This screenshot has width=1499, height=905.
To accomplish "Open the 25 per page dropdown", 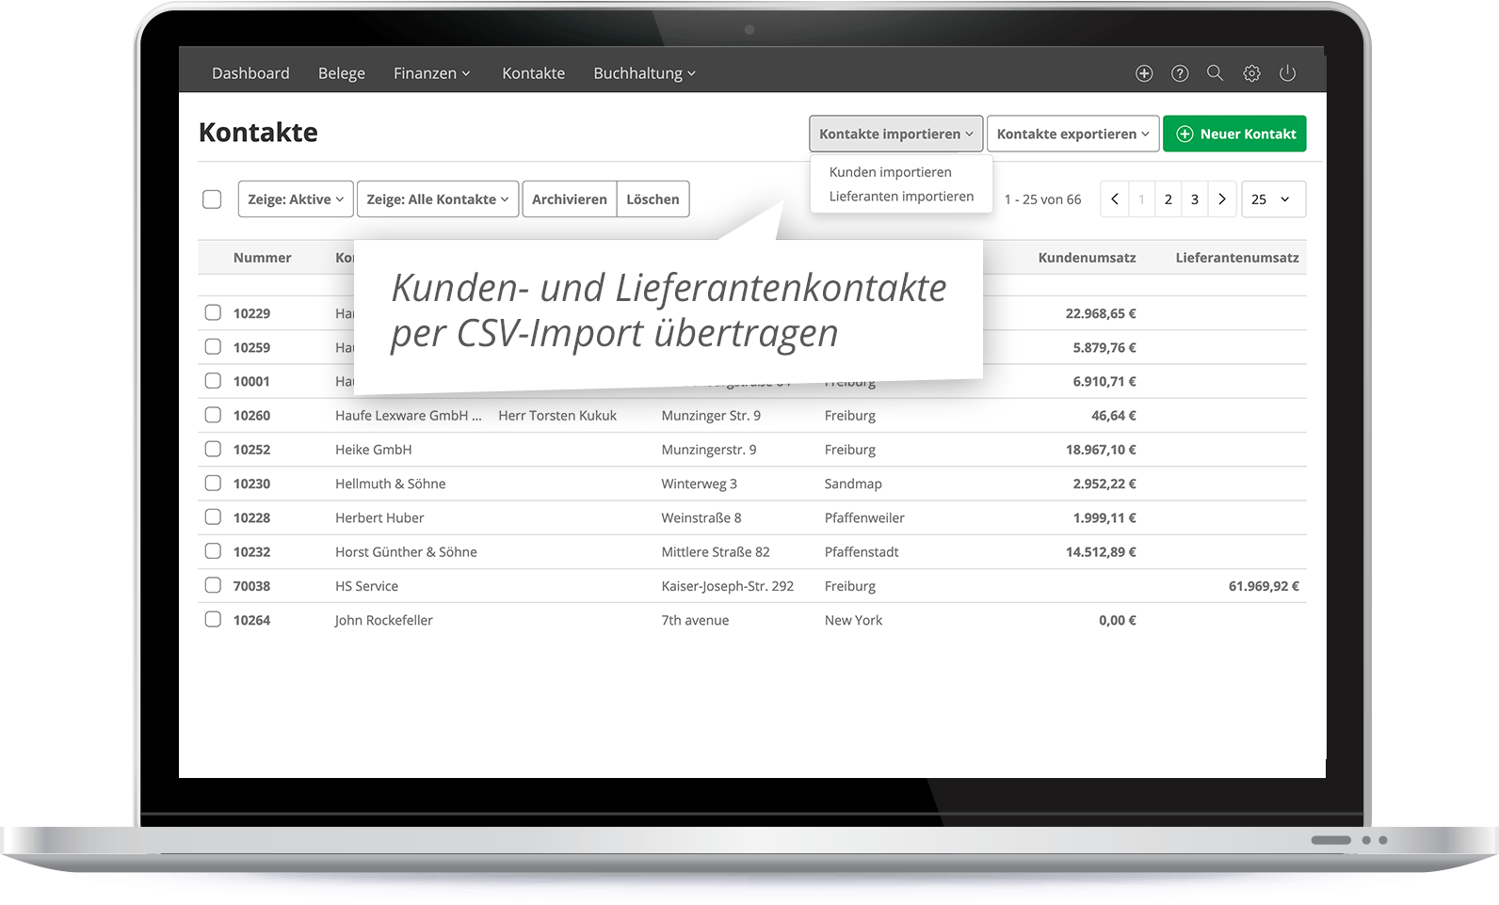I will click(x=1273, y=199).
